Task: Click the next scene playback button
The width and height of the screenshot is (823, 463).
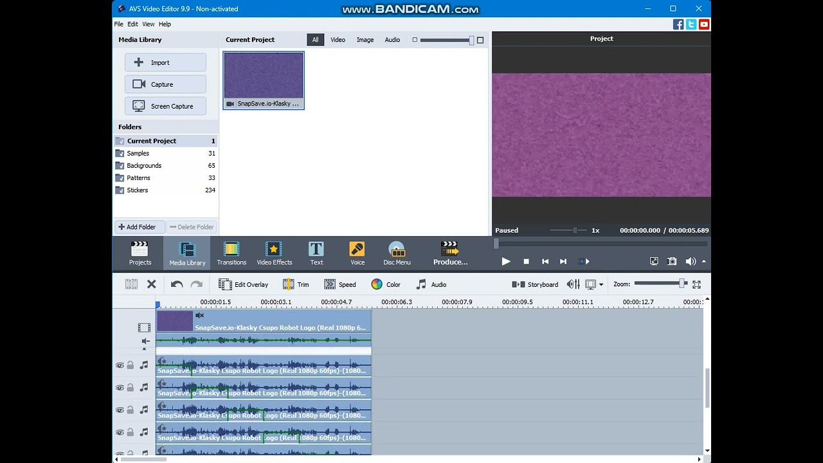Action: (583, 261)
